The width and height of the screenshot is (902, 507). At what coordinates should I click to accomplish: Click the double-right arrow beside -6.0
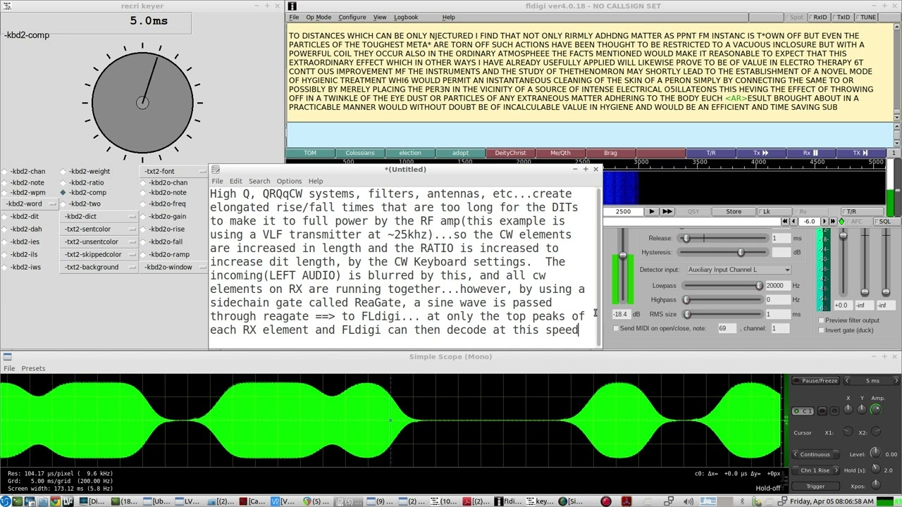tap(832, 221)
